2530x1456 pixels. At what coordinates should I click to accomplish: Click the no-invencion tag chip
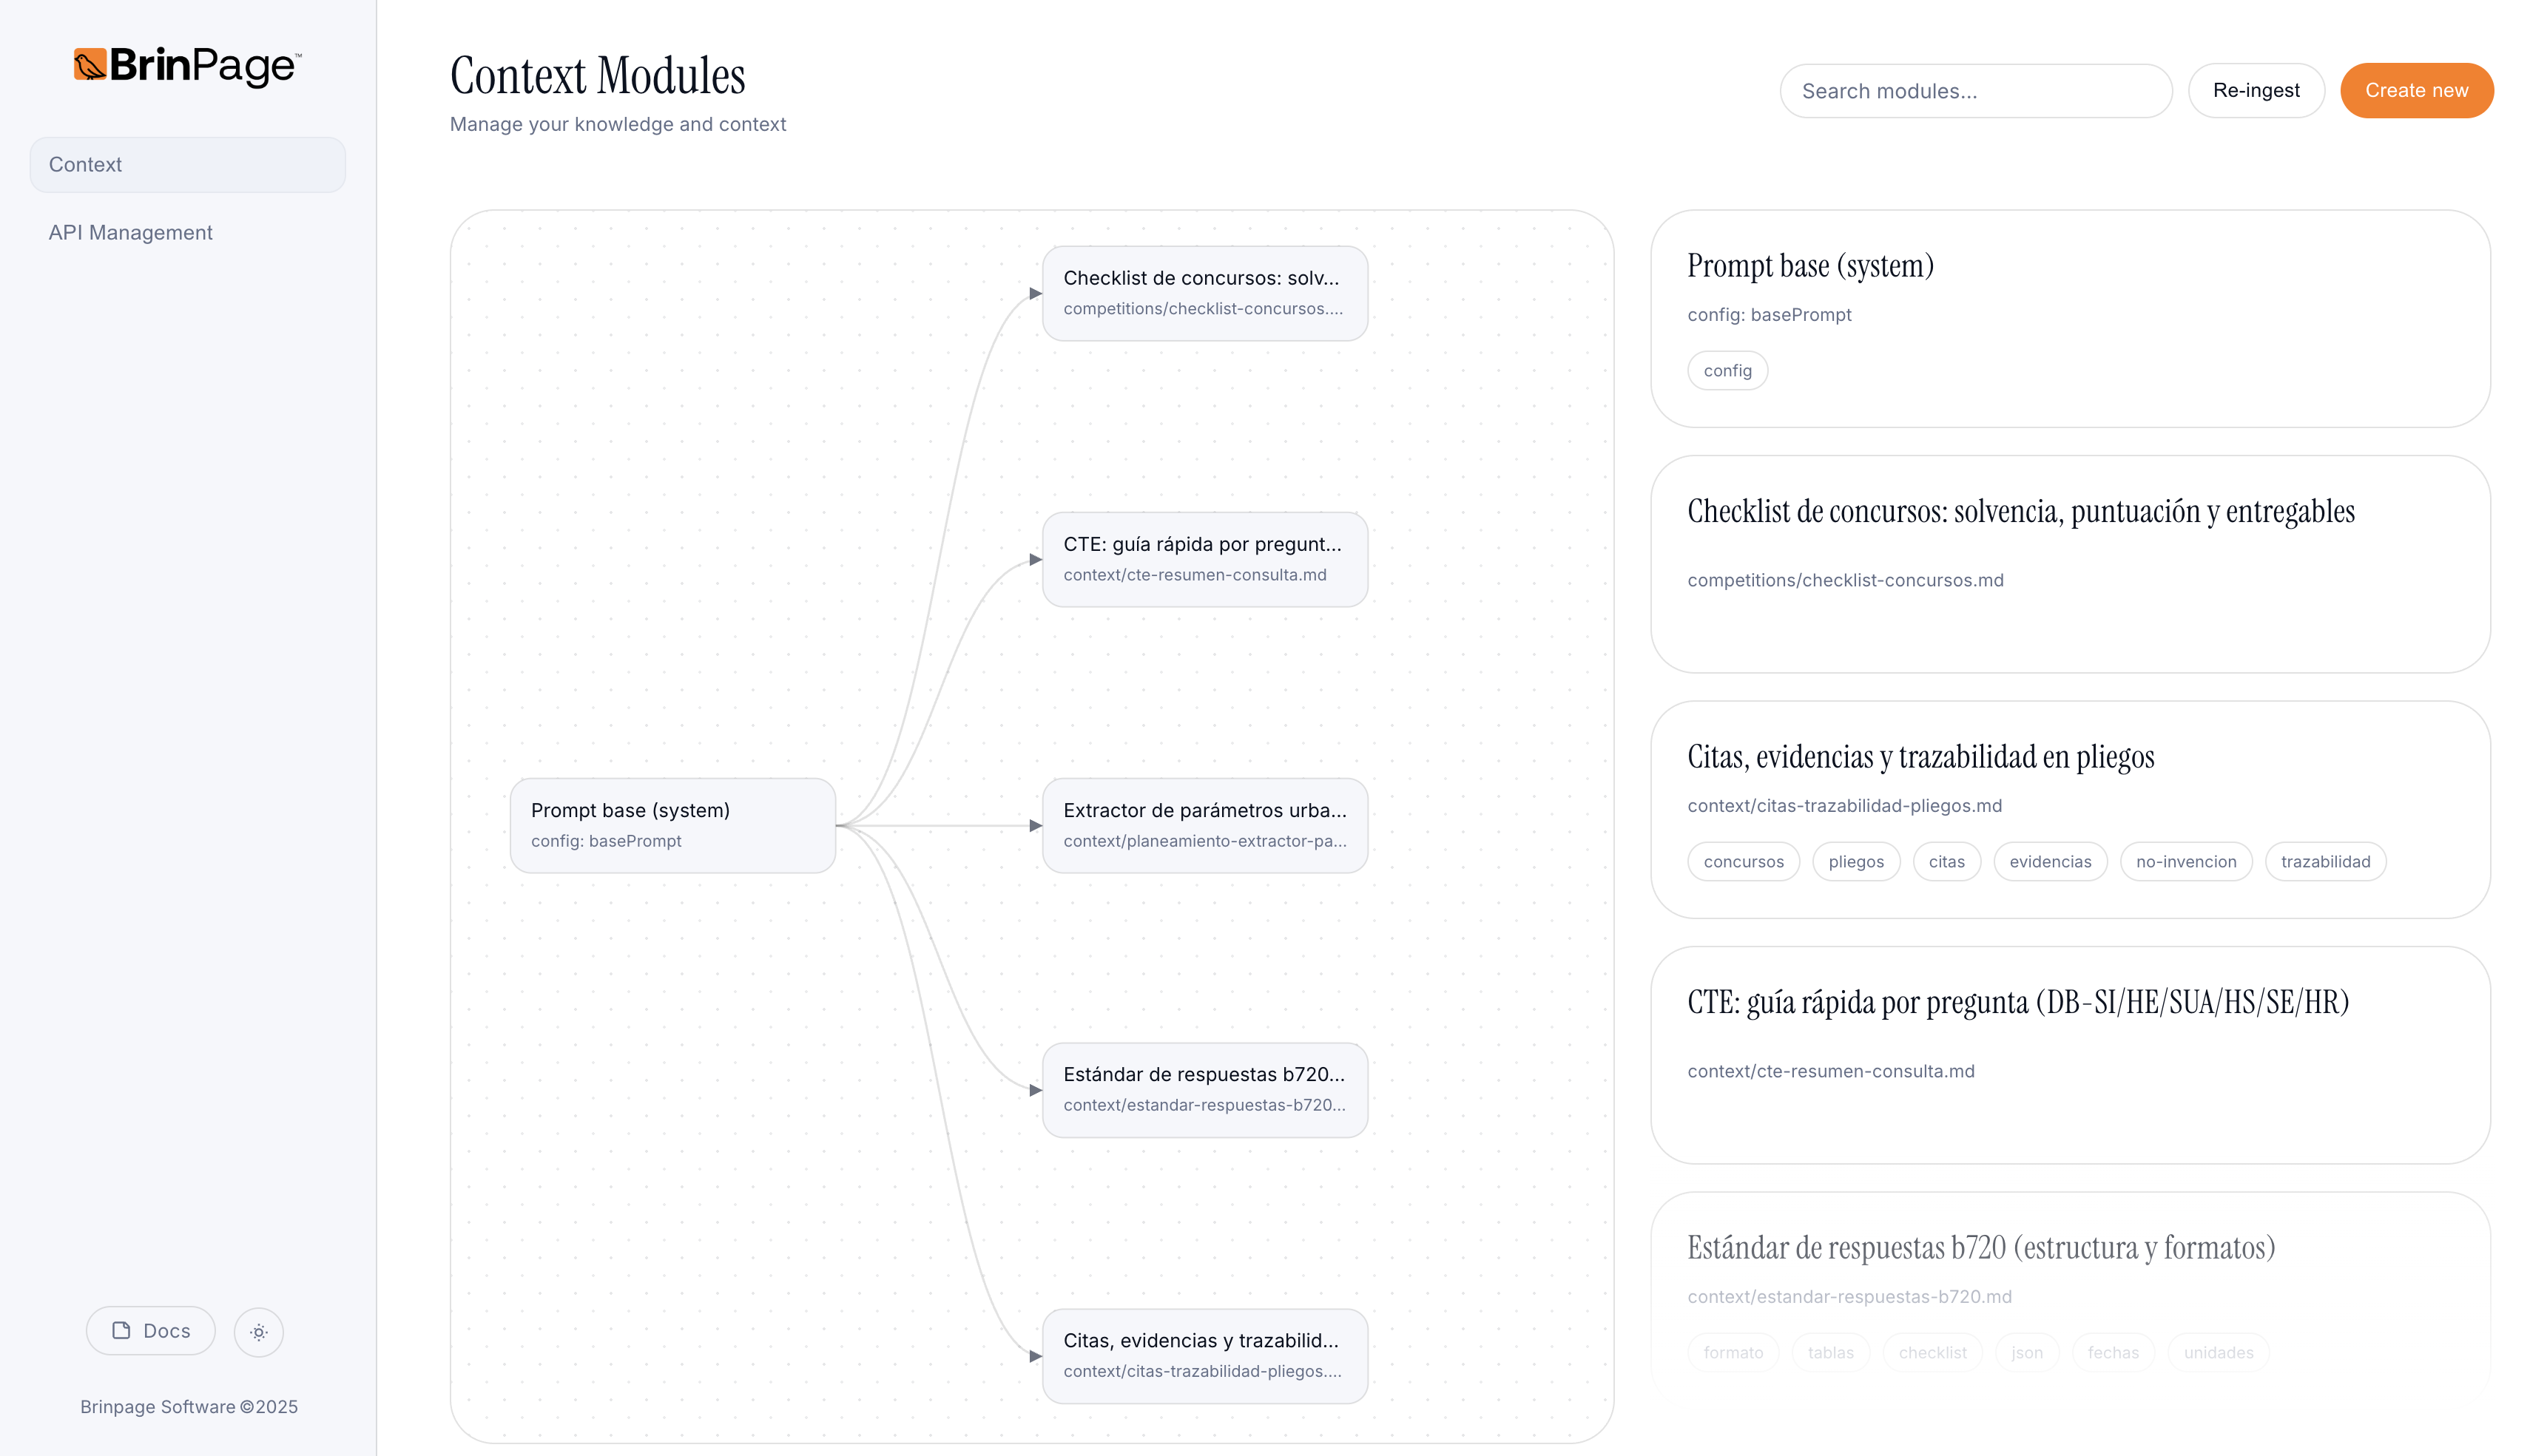[x=2186, y=861]
